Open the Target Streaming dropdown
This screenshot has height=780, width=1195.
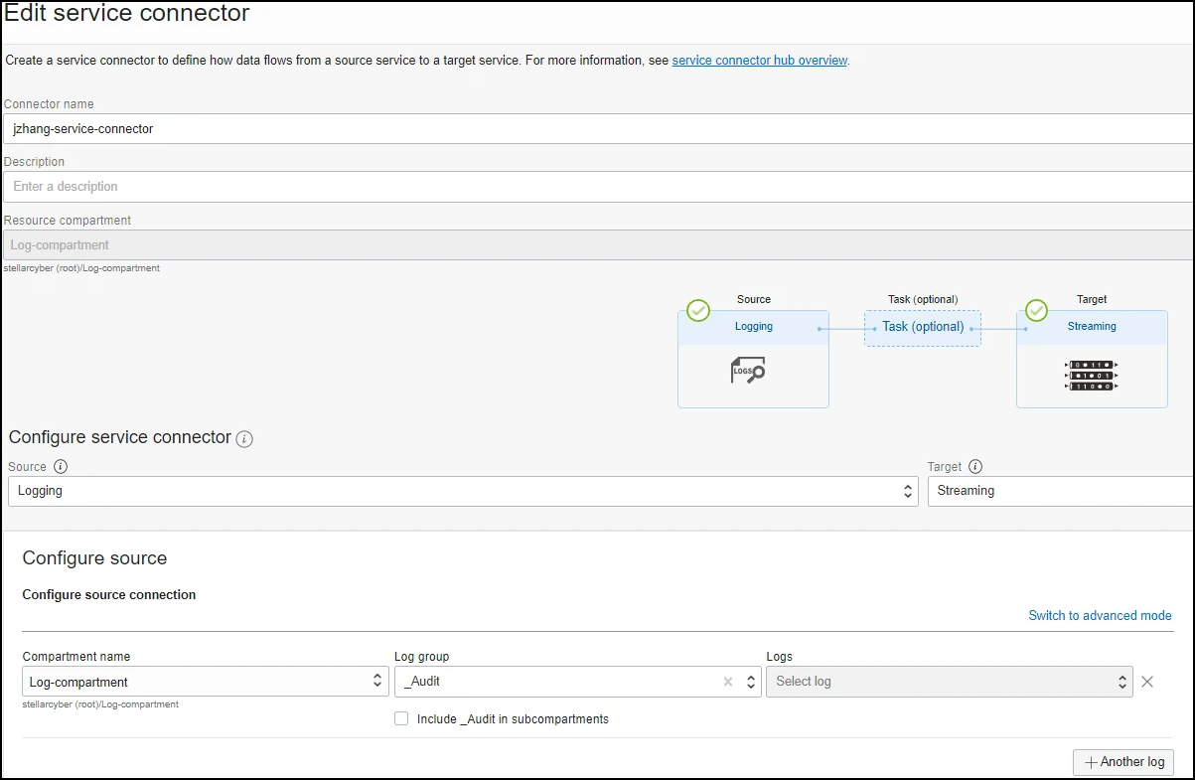click(x=1059, y=491)
